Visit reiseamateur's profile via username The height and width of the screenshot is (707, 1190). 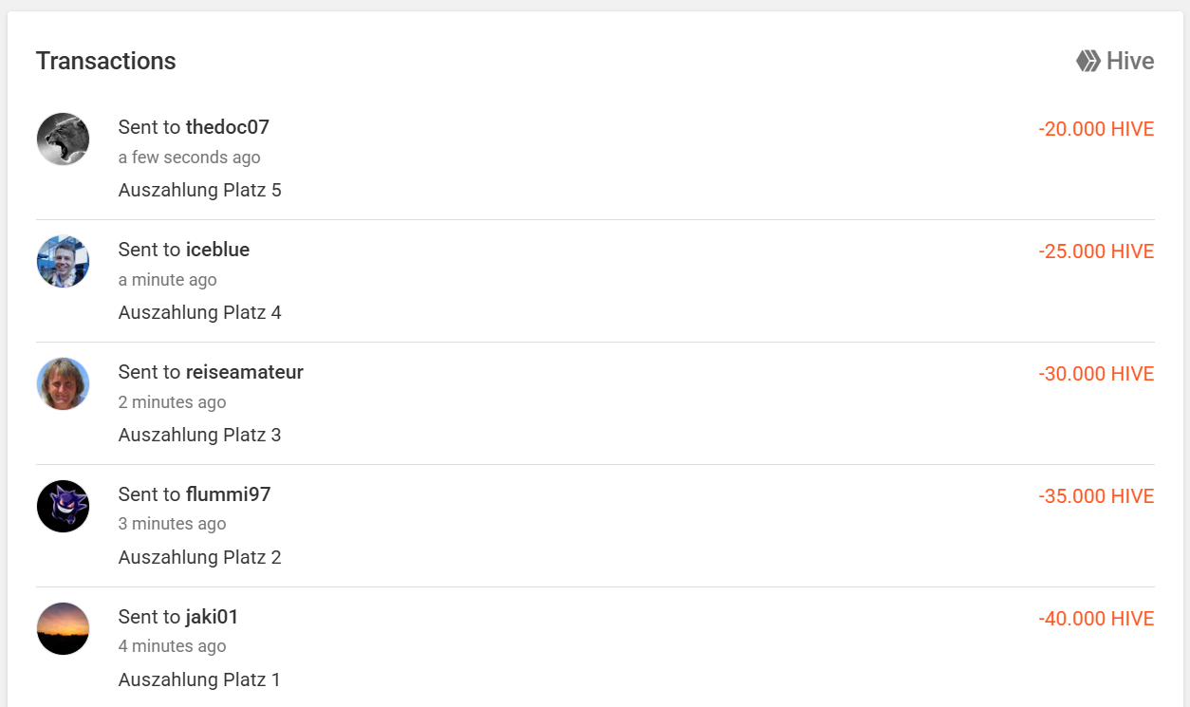245,372
